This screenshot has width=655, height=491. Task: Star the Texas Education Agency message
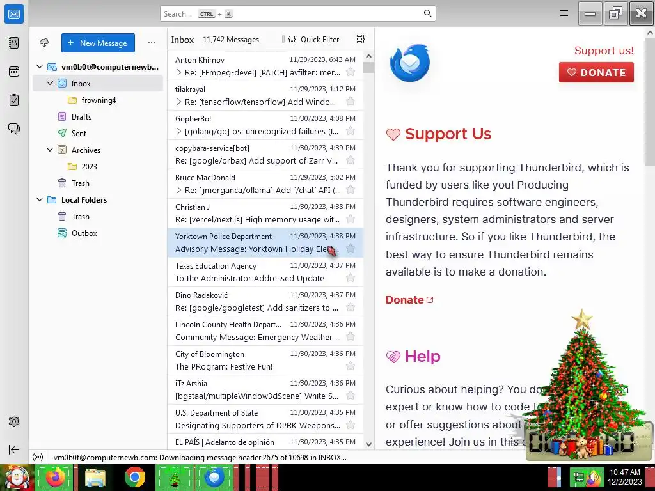pos(351,278)
